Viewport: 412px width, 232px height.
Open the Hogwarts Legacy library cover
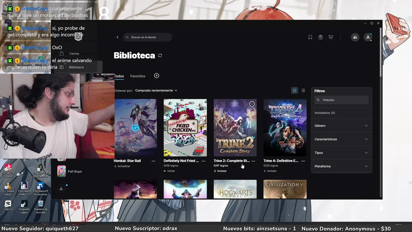pyautogui.click(x=235, y=189)
